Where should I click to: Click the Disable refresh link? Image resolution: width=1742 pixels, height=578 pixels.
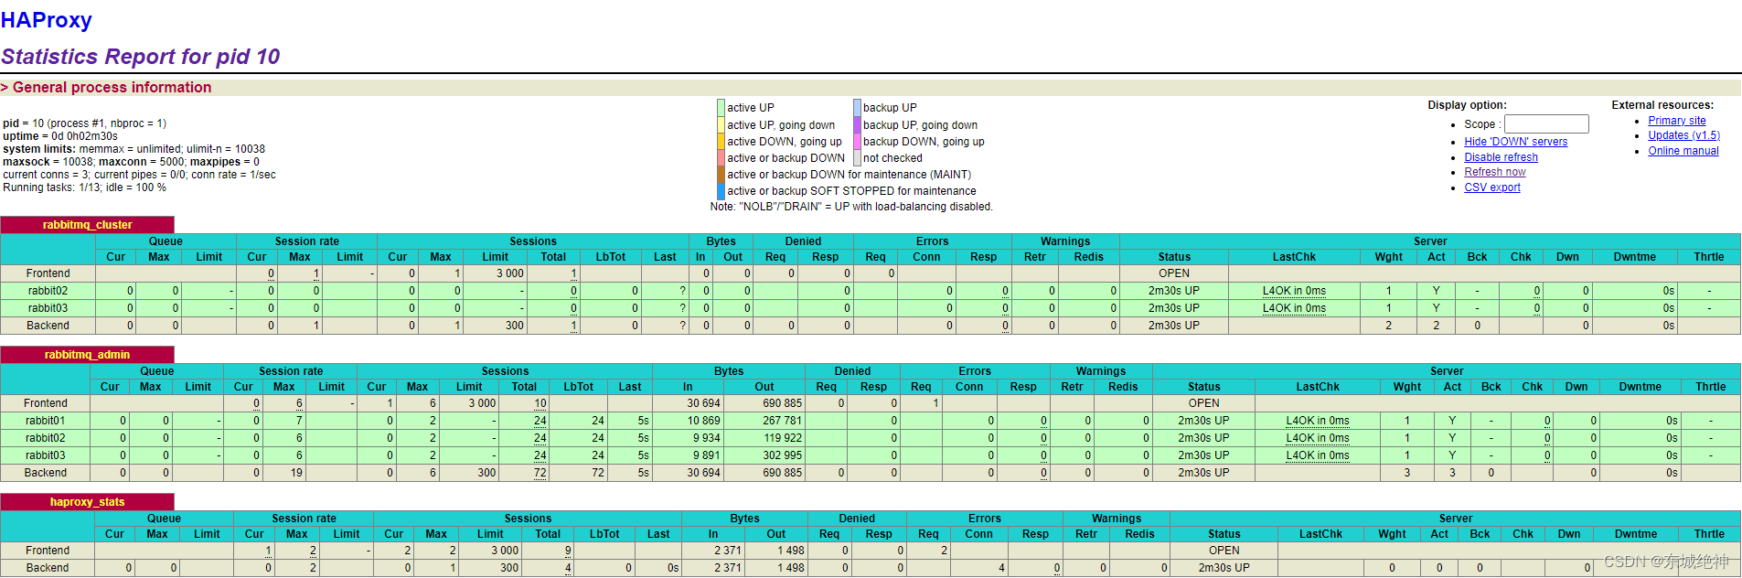pyautogui.click(x=1501, y=157)
